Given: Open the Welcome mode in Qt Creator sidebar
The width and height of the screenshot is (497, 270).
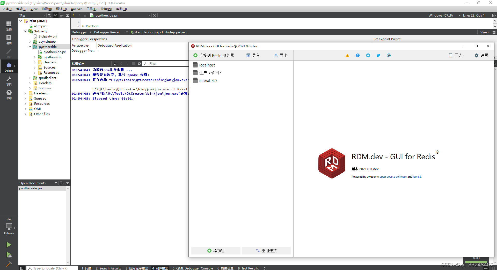Looking at the screenshot, I should [x=9, y=26].
